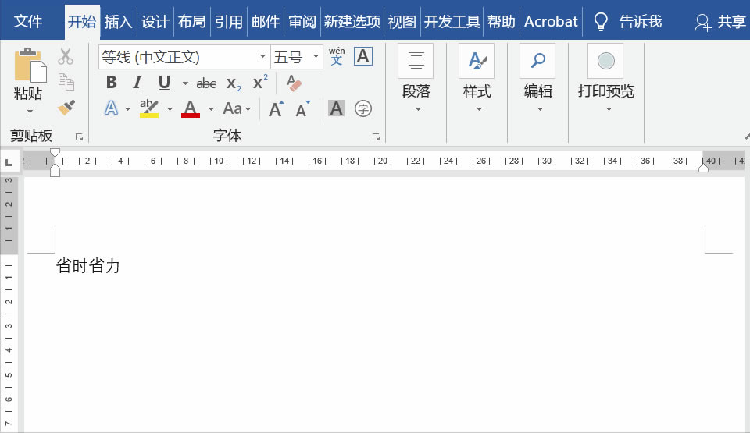Click the 打印预览 print preview button
The height and width of the screenshot is (433, 750).
(605, 79)
